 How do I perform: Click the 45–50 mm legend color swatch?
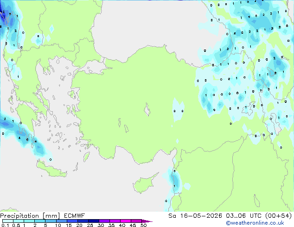(136, 221)
